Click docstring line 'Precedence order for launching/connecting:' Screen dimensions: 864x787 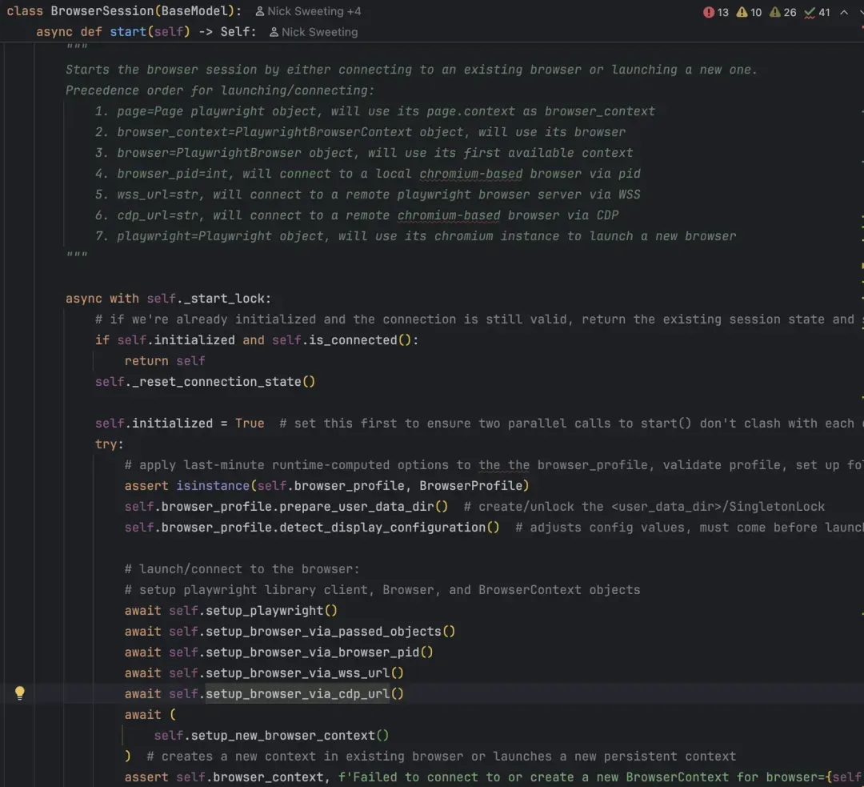click(220, 90)
